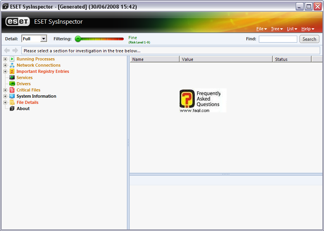Select File Details in the tree
324x231 pixels.
[28, 102]
